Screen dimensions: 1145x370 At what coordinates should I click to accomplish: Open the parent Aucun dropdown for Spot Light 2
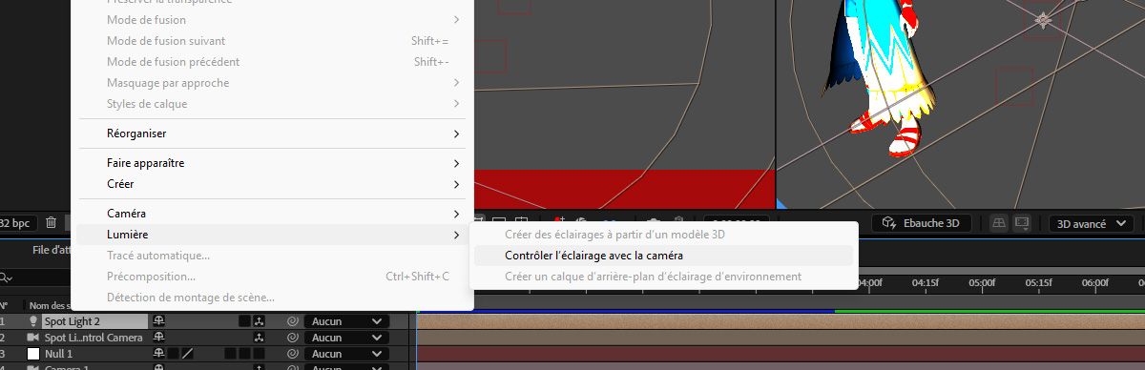point(346,321)
